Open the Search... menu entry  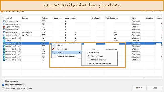67,52
